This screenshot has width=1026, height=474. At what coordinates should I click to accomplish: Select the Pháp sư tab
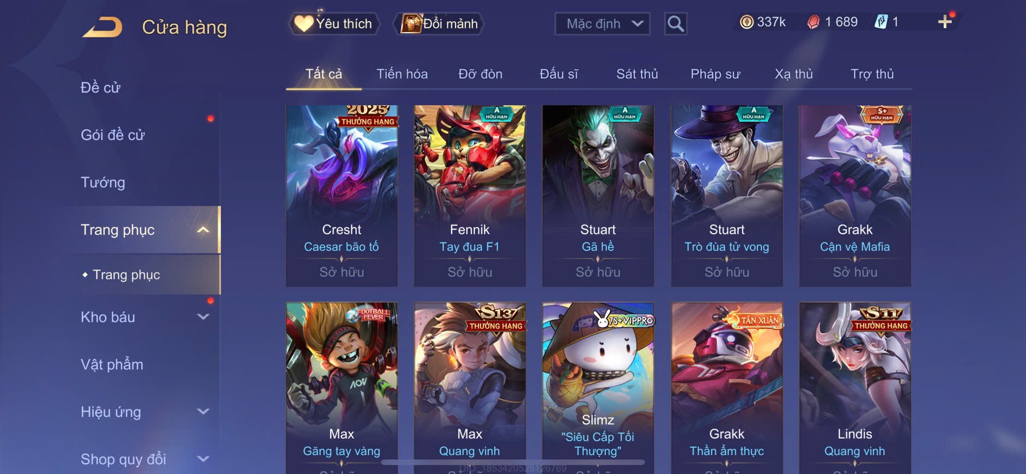point(715,74)
